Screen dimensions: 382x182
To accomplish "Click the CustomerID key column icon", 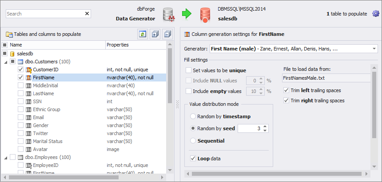I will 29,70.
